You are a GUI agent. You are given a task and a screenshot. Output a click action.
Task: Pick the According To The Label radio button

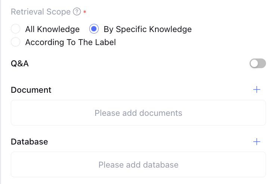pyautogui.click(x=16, y=42)
